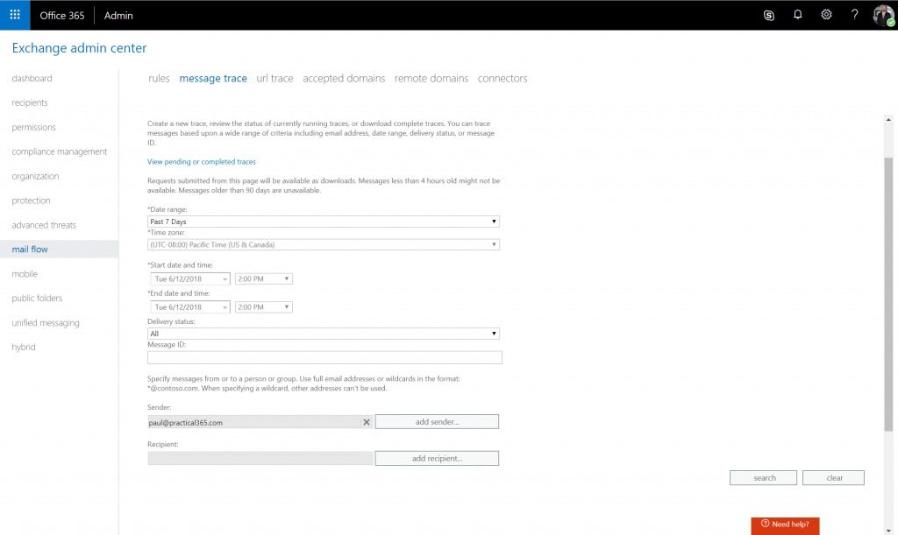Click the Need help? button
This screenshot has width=898, height=535.
pyautogui.click(x=784, y=525)
